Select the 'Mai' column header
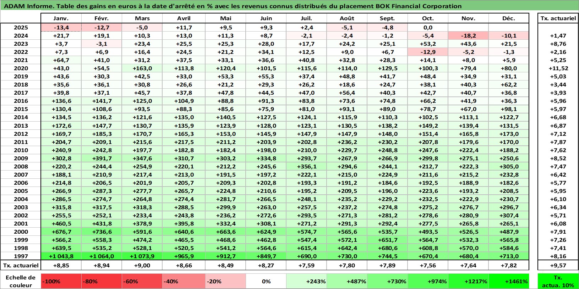 [x=225, y=18]
